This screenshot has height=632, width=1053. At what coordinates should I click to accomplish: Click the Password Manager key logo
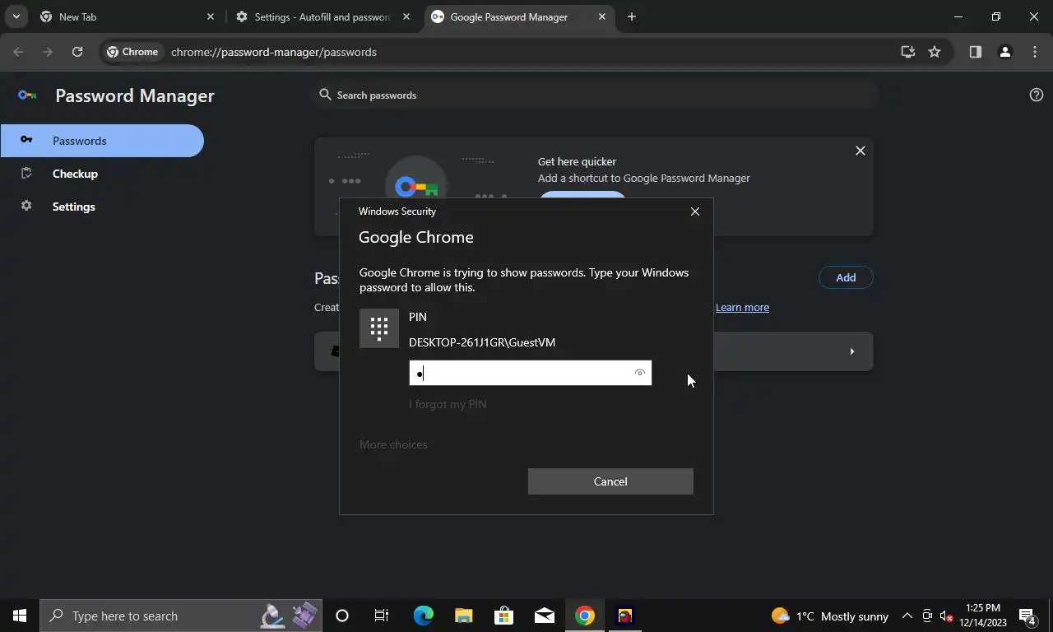(27, 95)
